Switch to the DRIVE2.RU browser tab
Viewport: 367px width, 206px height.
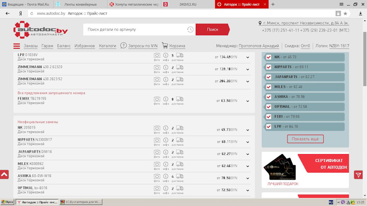click(188, 5)
